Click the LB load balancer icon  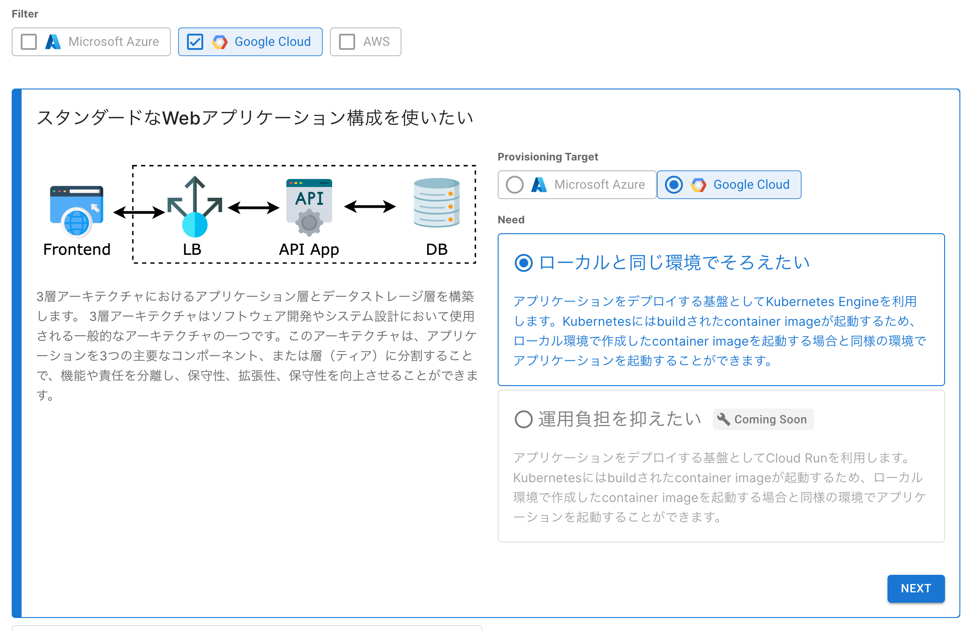tap(195, 207)
